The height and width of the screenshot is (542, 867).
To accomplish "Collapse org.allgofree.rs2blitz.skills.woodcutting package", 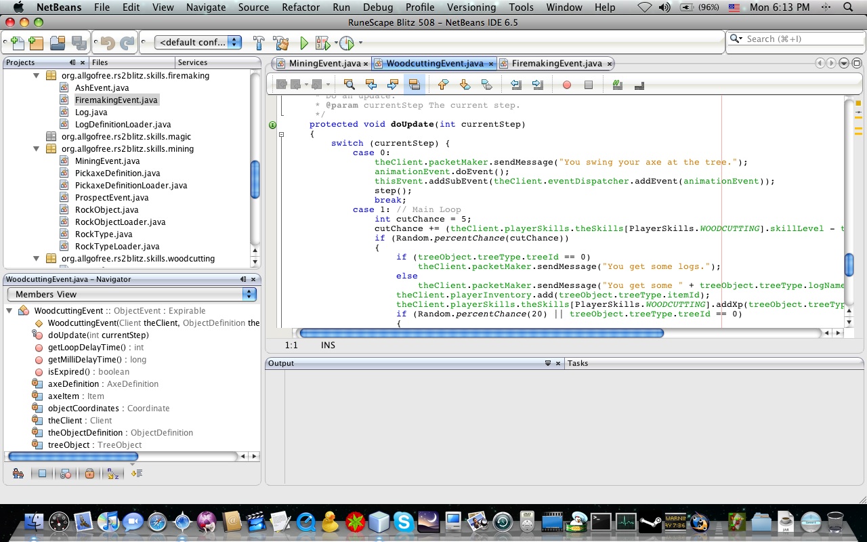I will (x=37, y=259).
